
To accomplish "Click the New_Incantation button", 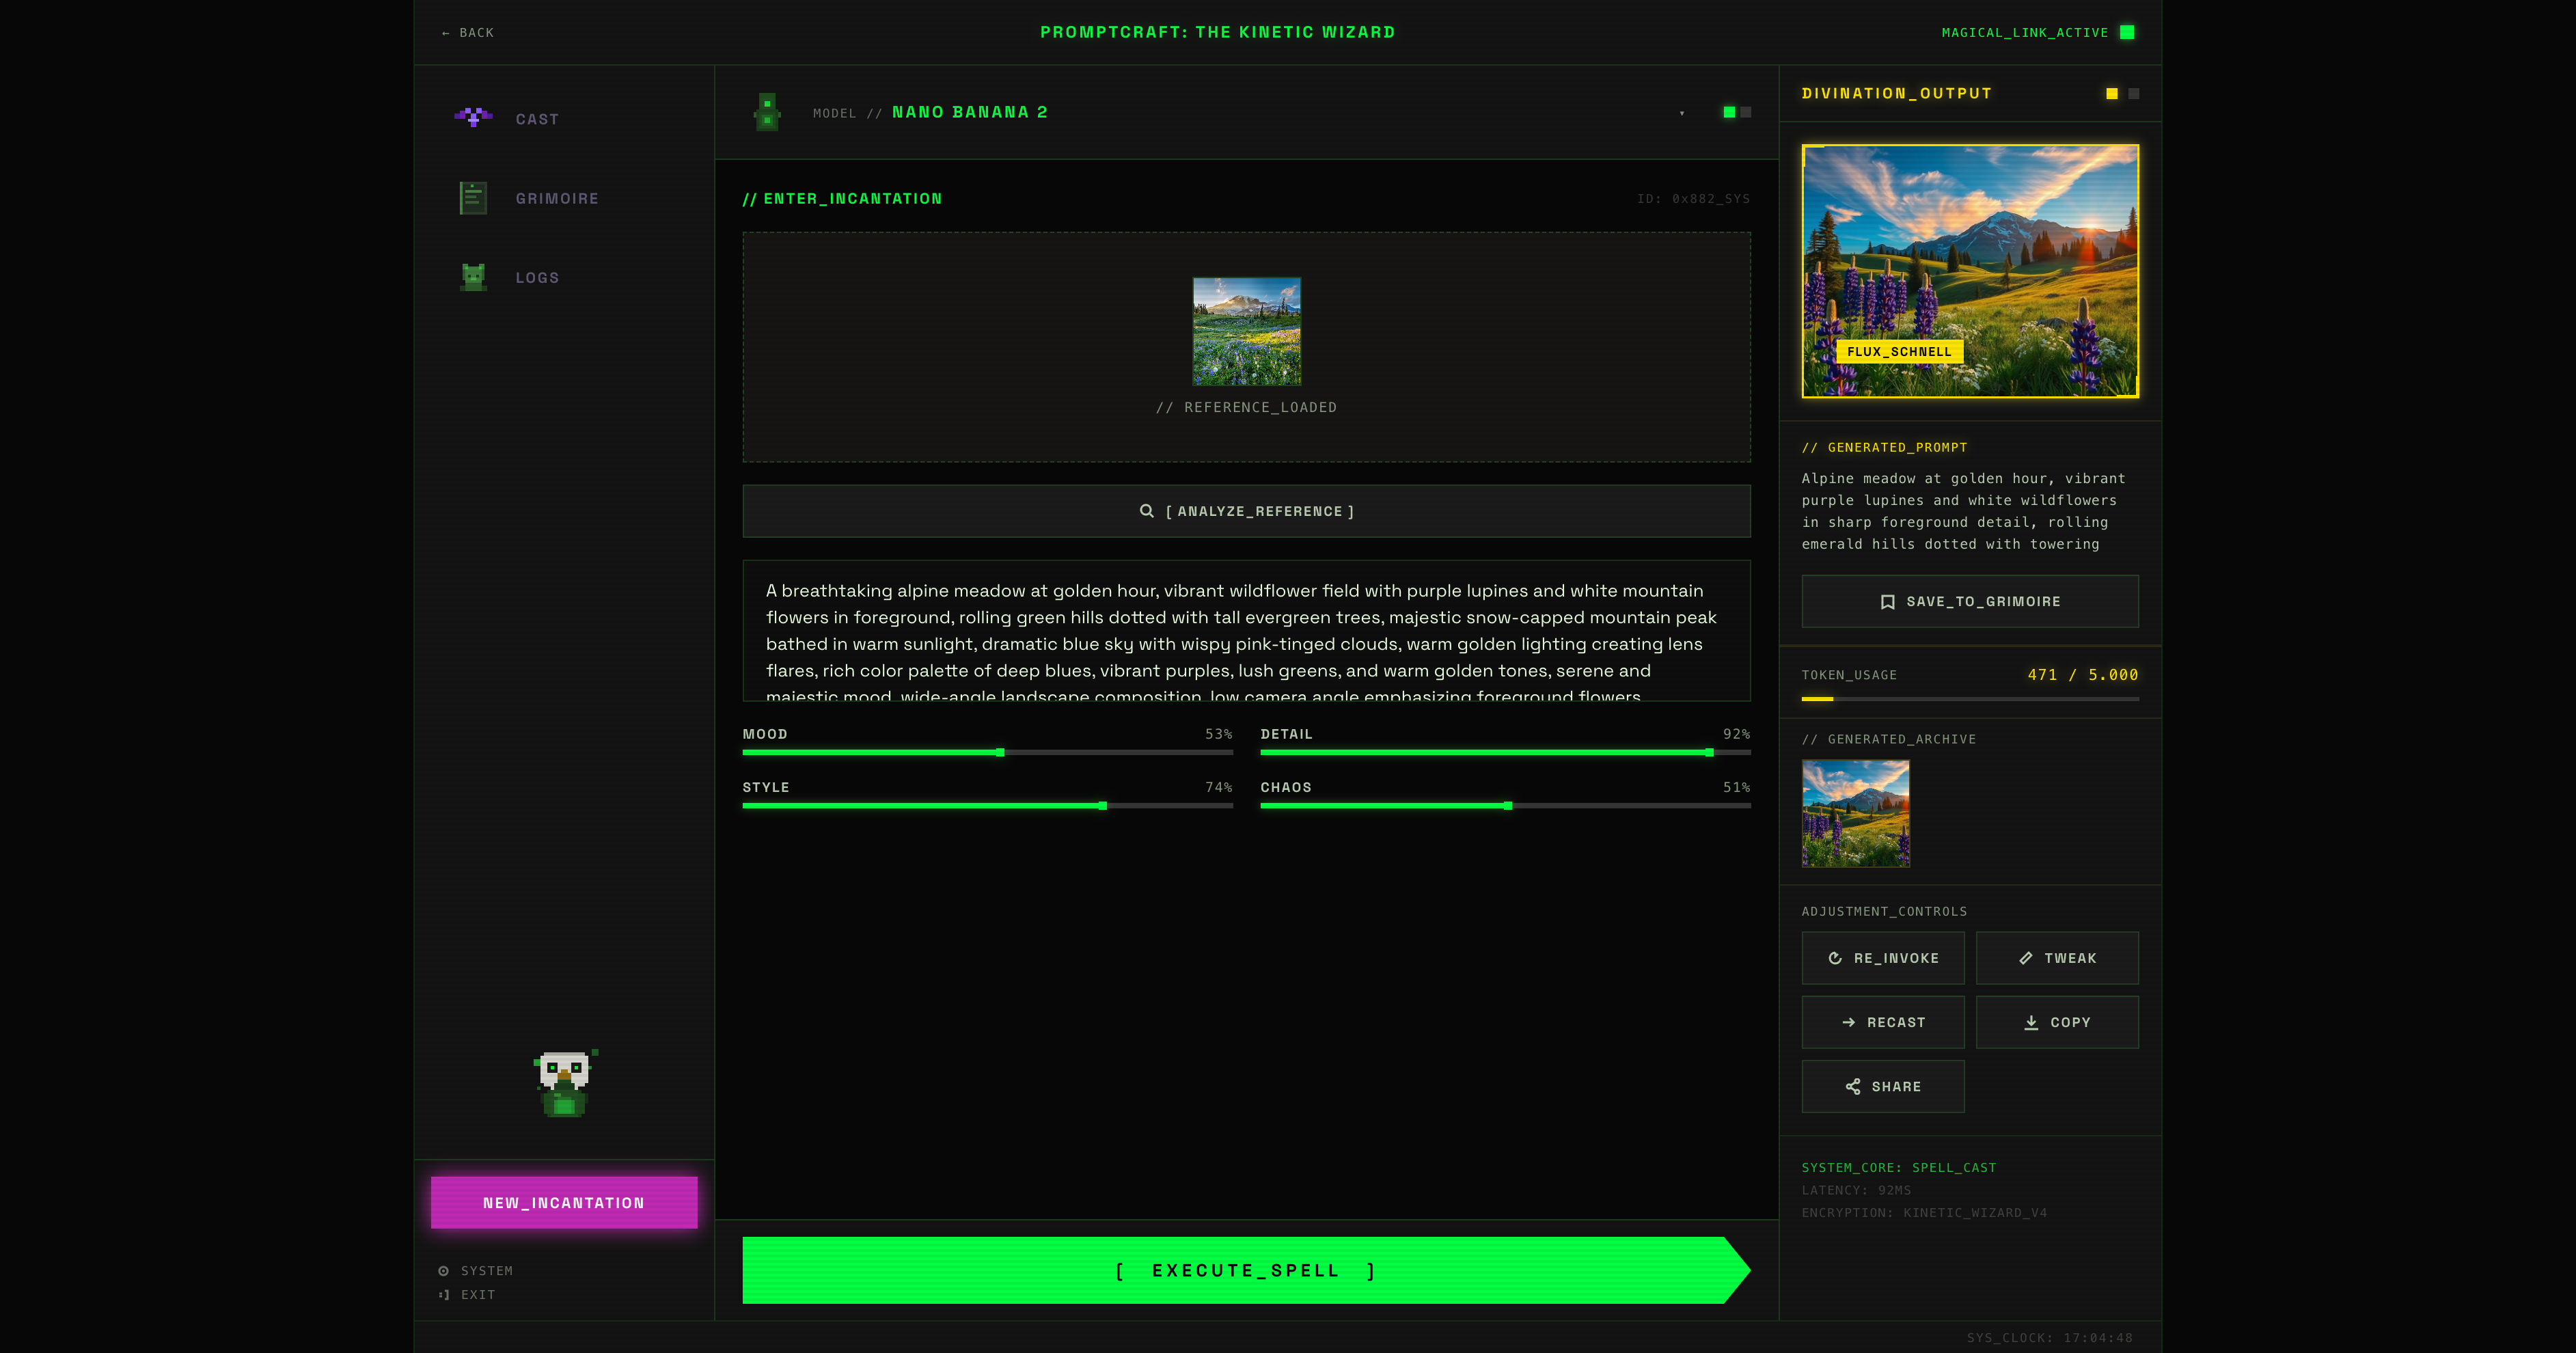I will pos(564,1202).
